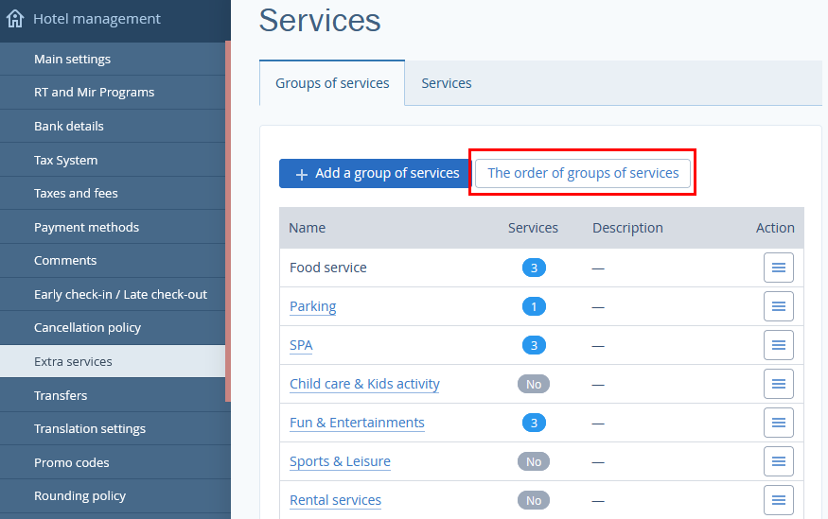This screenshot has width=828, height=519.
Task: Open Fun & Entertainments group link
Action: coord(357,423)
